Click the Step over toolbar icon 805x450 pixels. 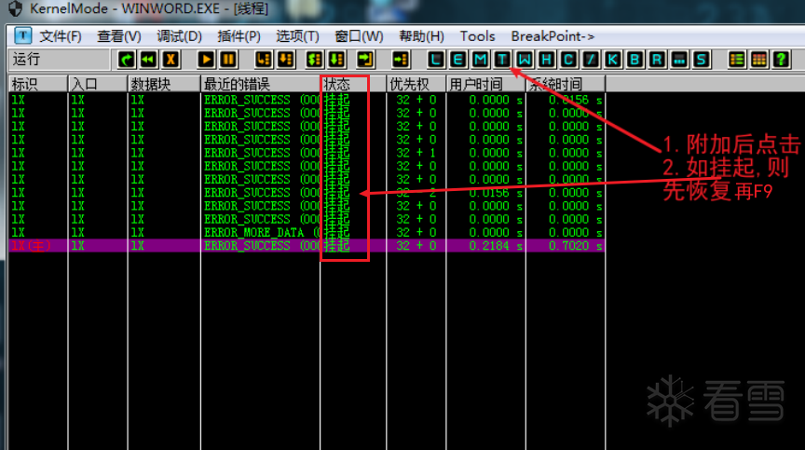point(285,60)
